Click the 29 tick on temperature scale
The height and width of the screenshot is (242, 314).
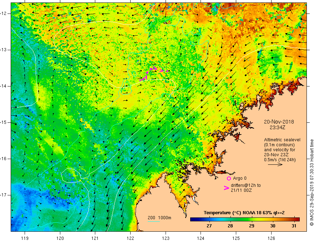pyautogui.click(x=252, y=226)
